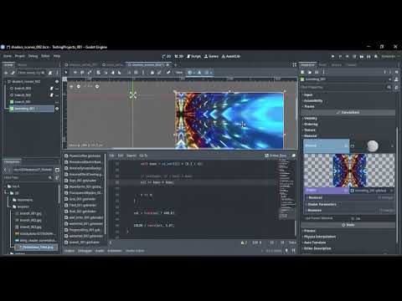Open documentation icon beside tunneling_001 name

[x=396, y=79]
